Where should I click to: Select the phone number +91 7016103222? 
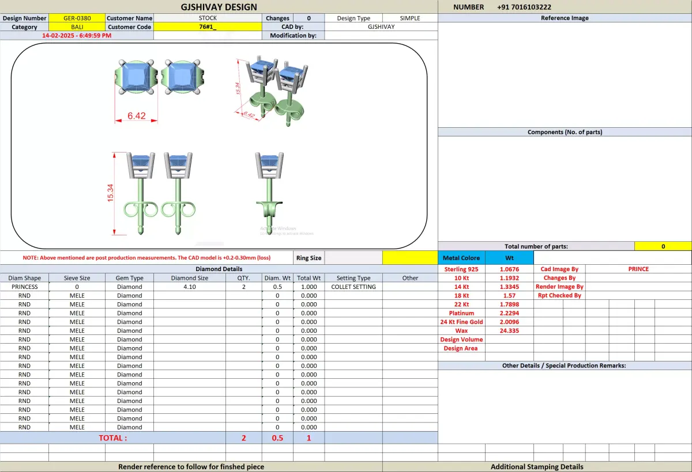[524, 7]
